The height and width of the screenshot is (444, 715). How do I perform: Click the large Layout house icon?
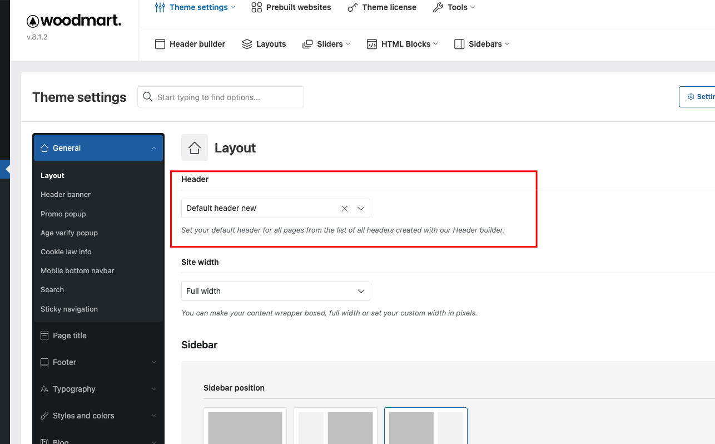(195, 147)
